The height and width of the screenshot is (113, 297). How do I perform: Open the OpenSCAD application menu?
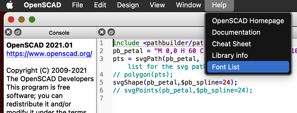click(43, 5)
